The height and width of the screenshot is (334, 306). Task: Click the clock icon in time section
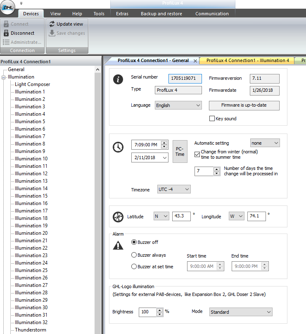[x=118, y=147]
